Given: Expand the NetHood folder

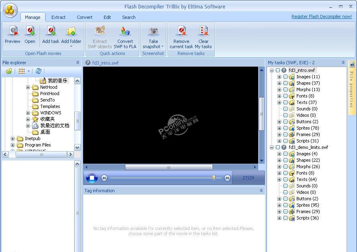Looking at the screenshot, I should (x=28, y=87).
